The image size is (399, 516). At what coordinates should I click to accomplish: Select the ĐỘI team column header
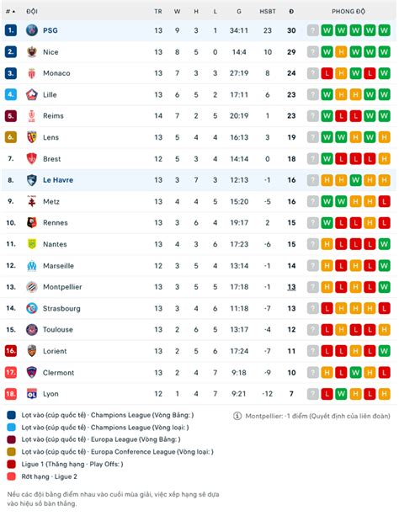point(32,12)
